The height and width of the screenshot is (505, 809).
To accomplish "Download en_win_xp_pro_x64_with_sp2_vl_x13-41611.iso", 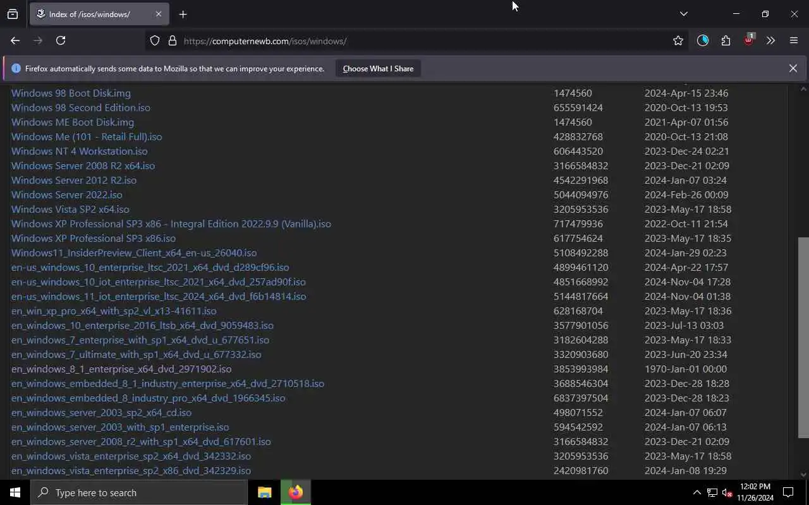I will coord(114,311).
